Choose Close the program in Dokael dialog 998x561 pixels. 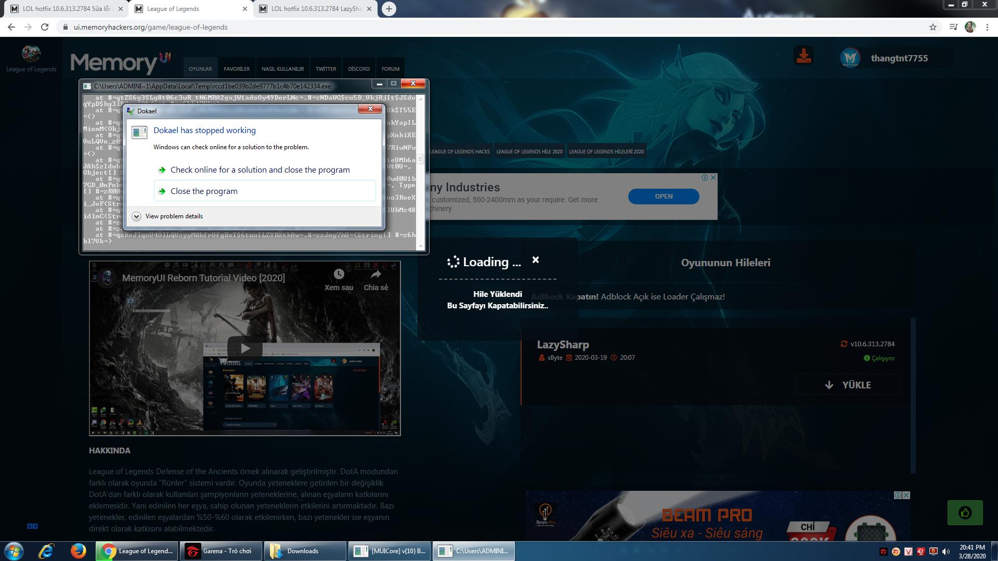coord(265,191)
